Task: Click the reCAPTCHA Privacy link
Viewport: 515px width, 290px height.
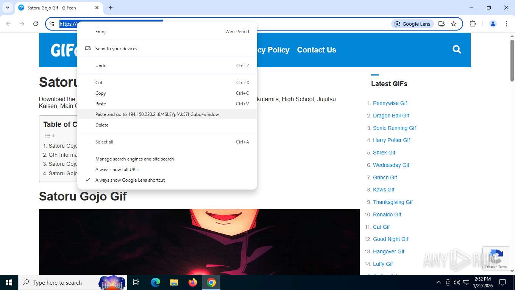Action: [x=490, y=267]
